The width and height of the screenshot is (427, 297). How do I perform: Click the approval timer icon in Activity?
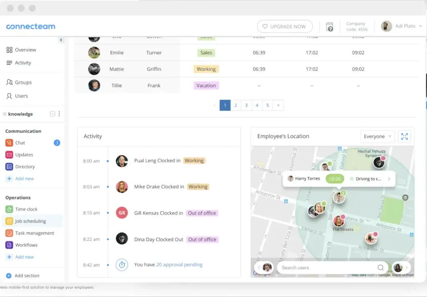tap(122, 265)
